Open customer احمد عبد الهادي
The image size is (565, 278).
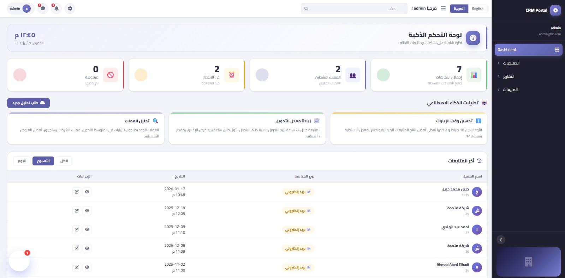(455, 227)
